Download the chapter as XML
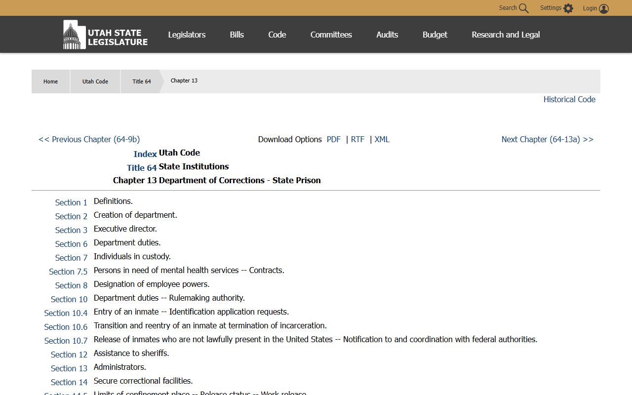This screenshot has width=632, height=395. pos(382,139)
